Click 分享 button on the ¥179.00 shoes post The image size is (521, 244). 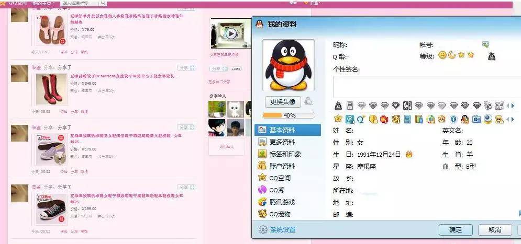(186, 127)
